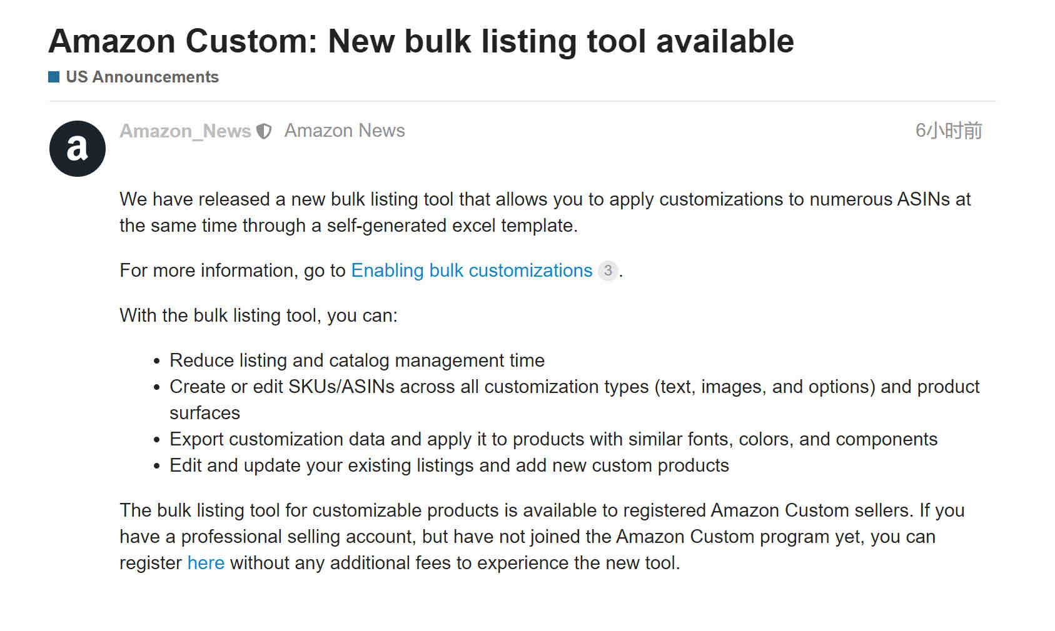Follow the "here" registration link
The width and height of the screenshot is (1055, 631).
point(206,563)
